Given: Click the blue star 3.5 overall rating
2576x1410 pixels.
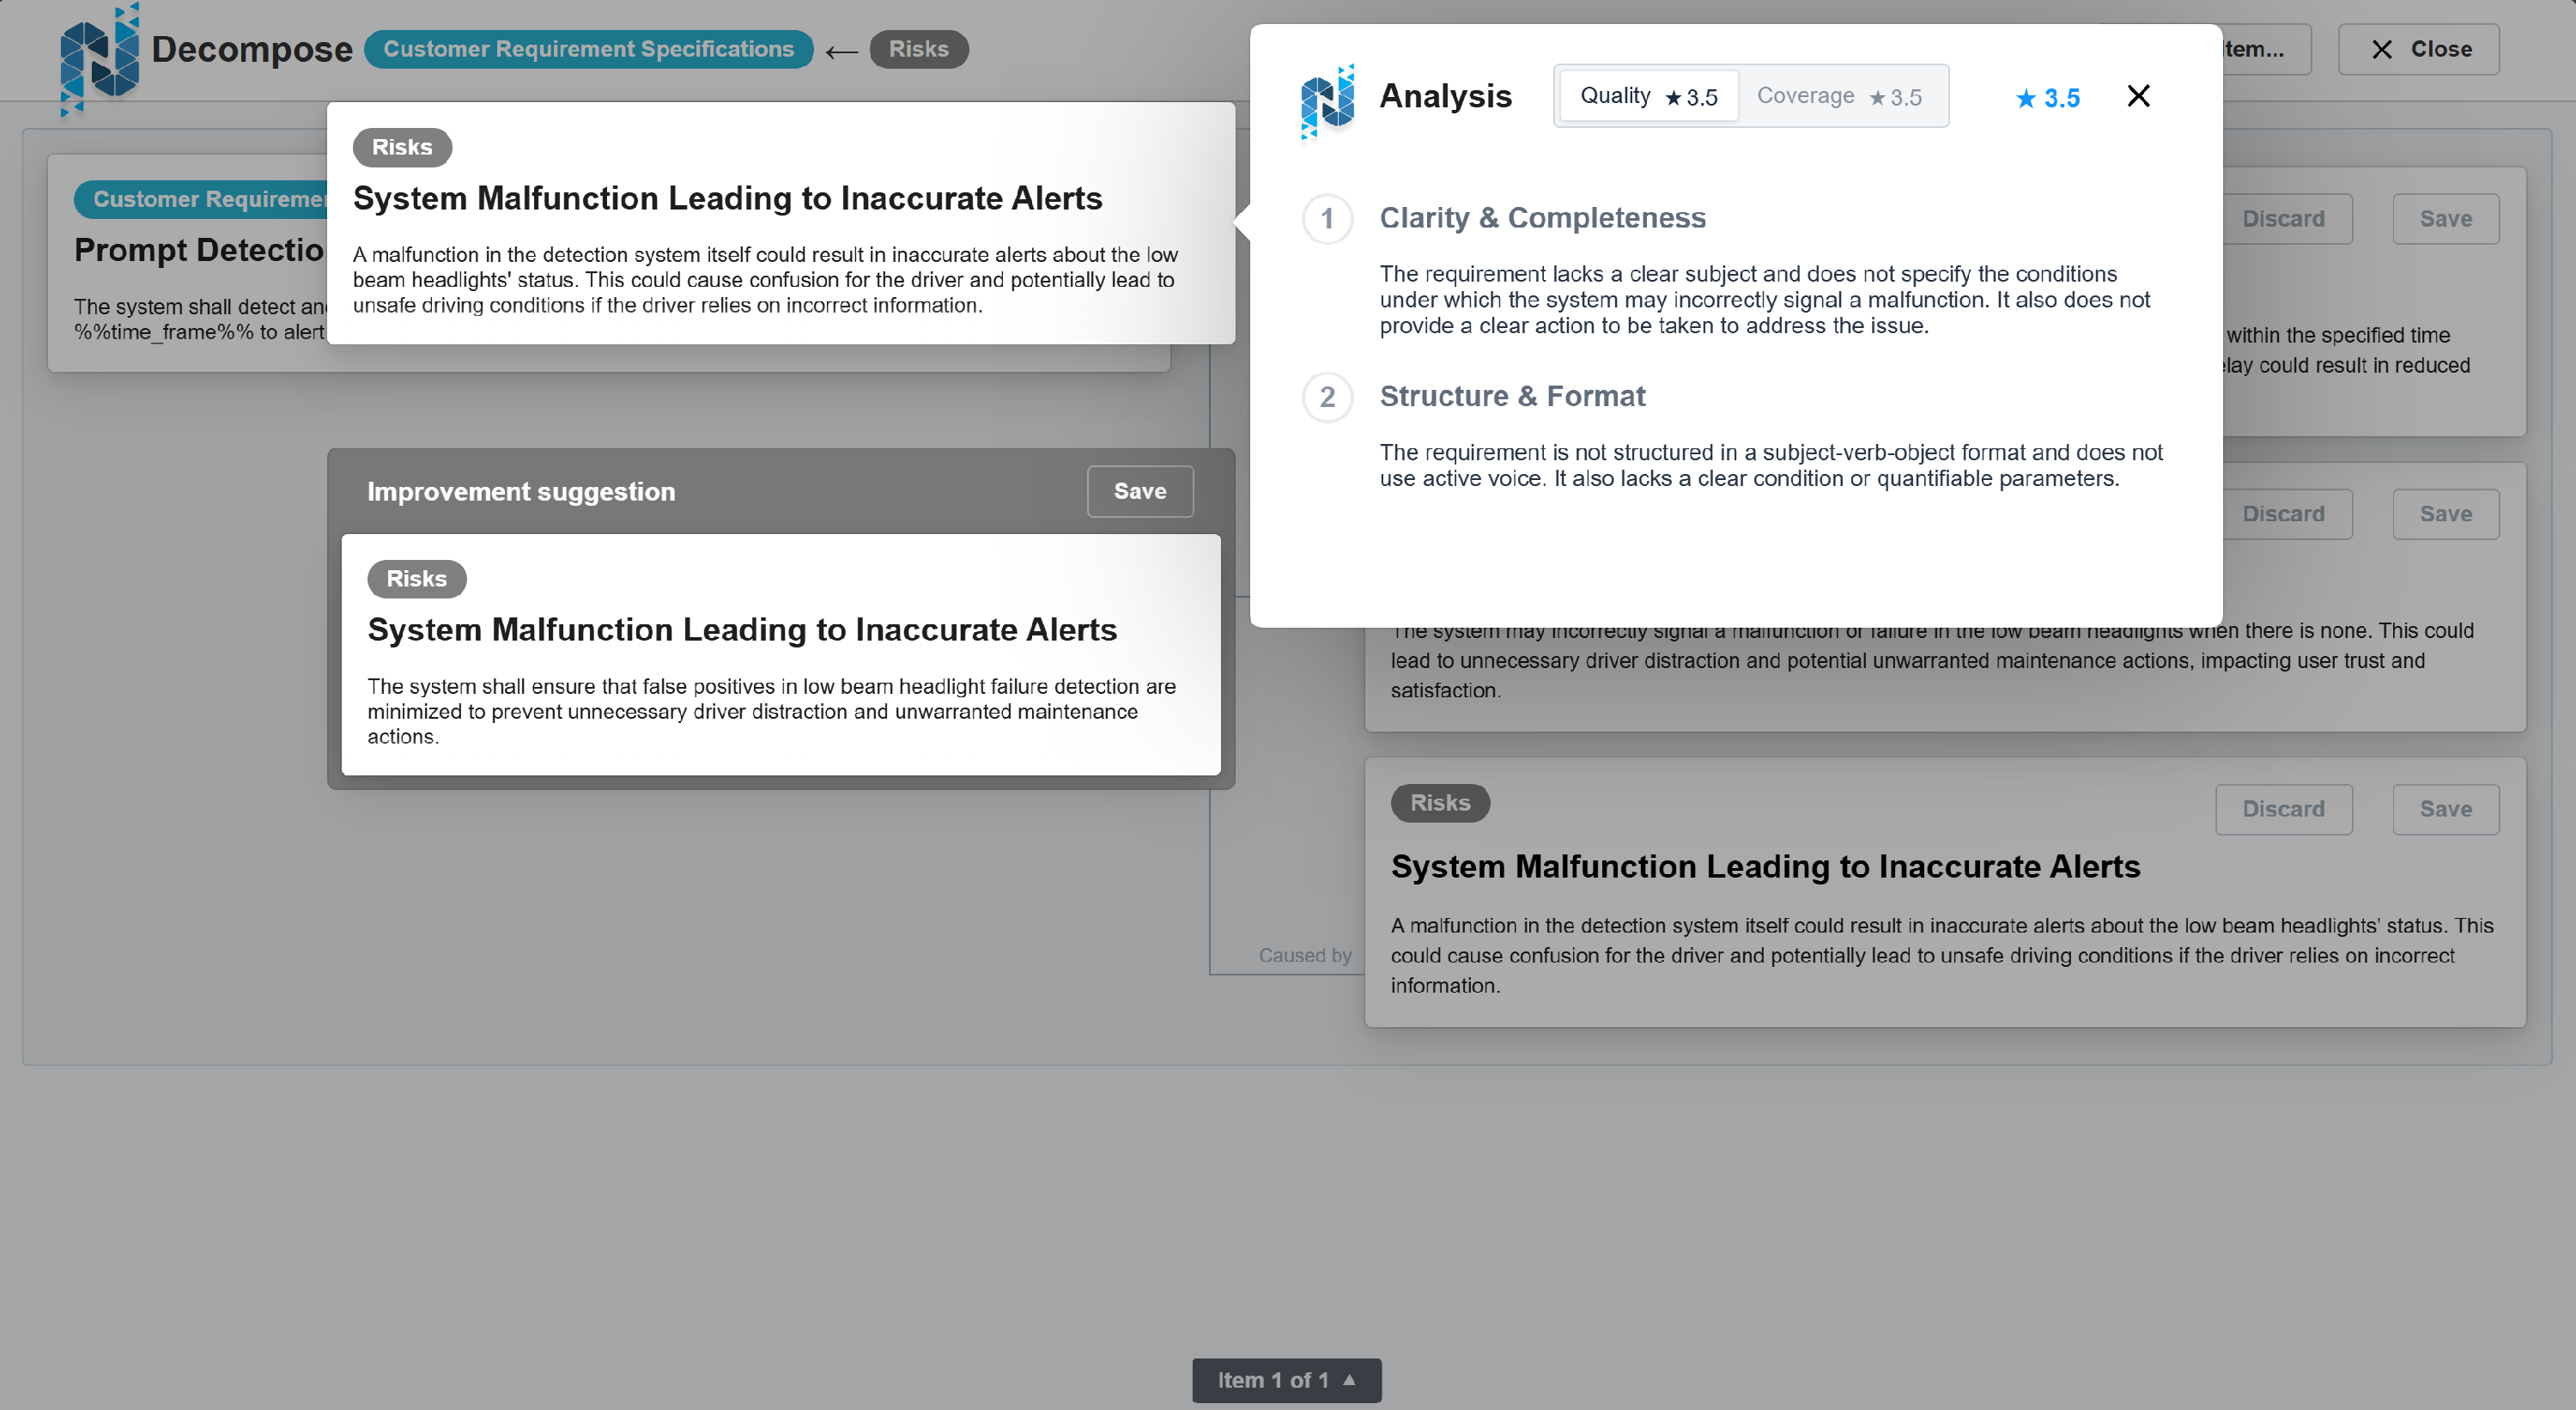Looking at the screenshot, I should (2047, 98).
